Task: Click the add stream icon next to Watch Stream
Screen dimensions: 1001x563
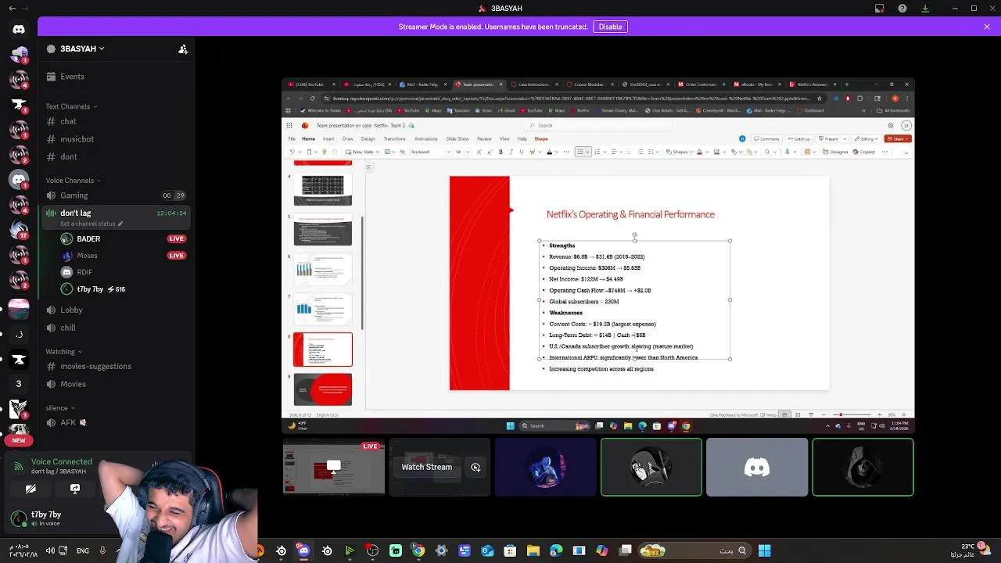Action: [x=475, y=467]
